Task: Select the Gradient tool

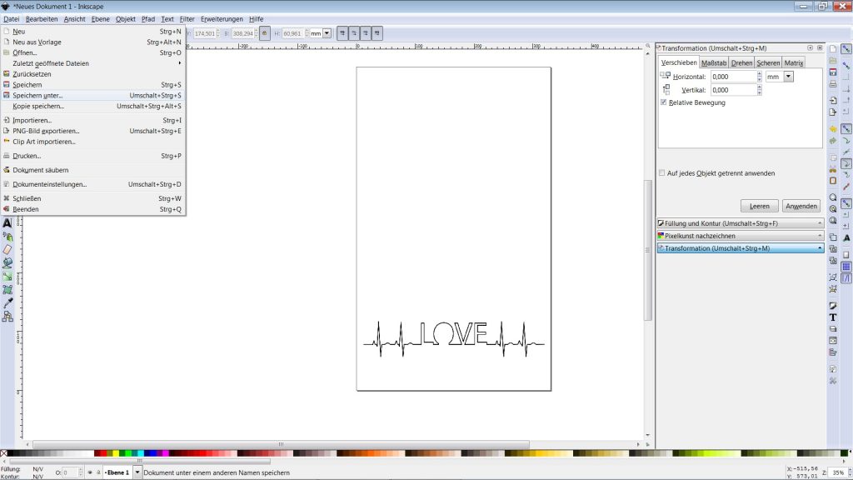Action: [x=7, y=276]
